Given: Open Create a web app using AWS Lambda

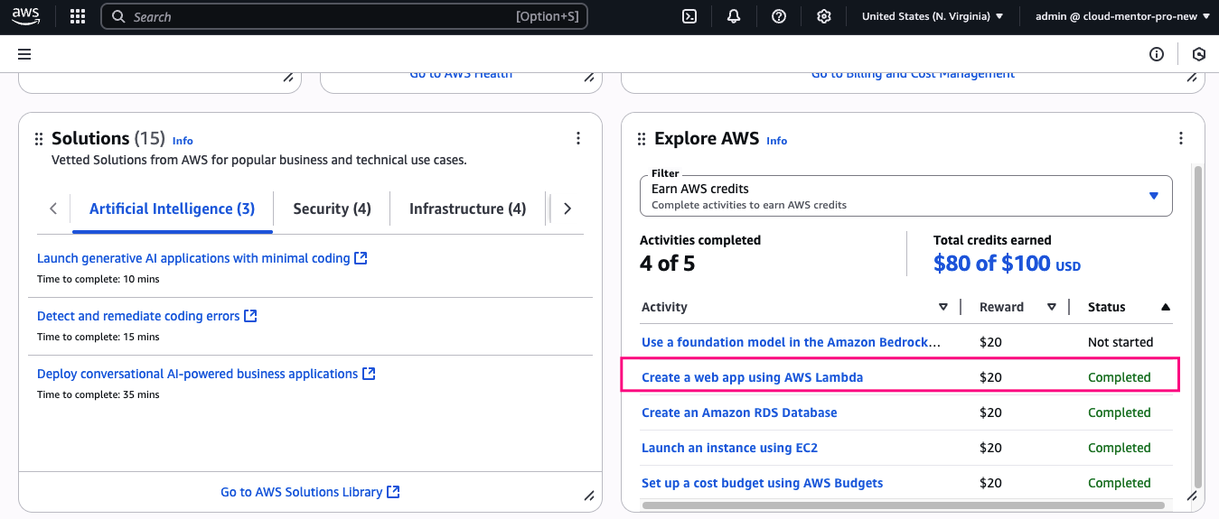Looking at the screenshot, I should (x=752, y=377).
